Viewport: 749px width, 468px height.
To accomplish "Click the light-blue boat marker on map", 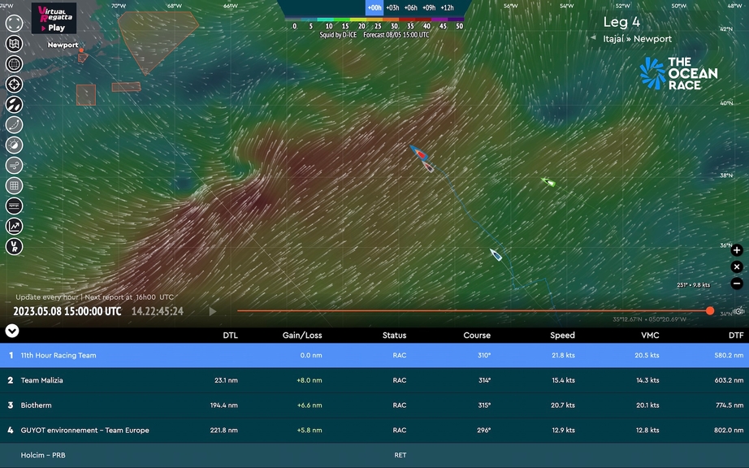I will click(x=496, y=254).
